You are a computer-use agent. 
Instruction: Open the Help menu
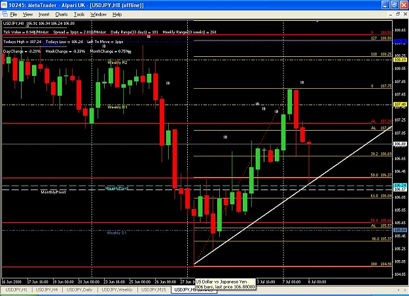point(117,14)
